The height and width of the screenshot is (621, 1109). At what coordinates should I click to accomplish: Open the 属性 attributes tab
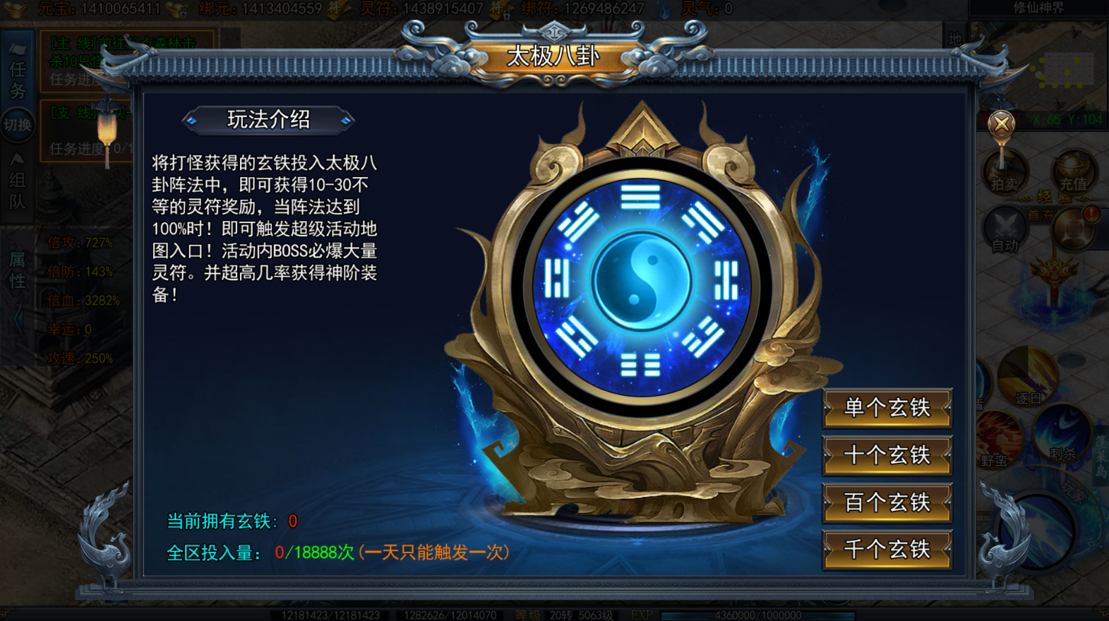click(x=18, y=270)
